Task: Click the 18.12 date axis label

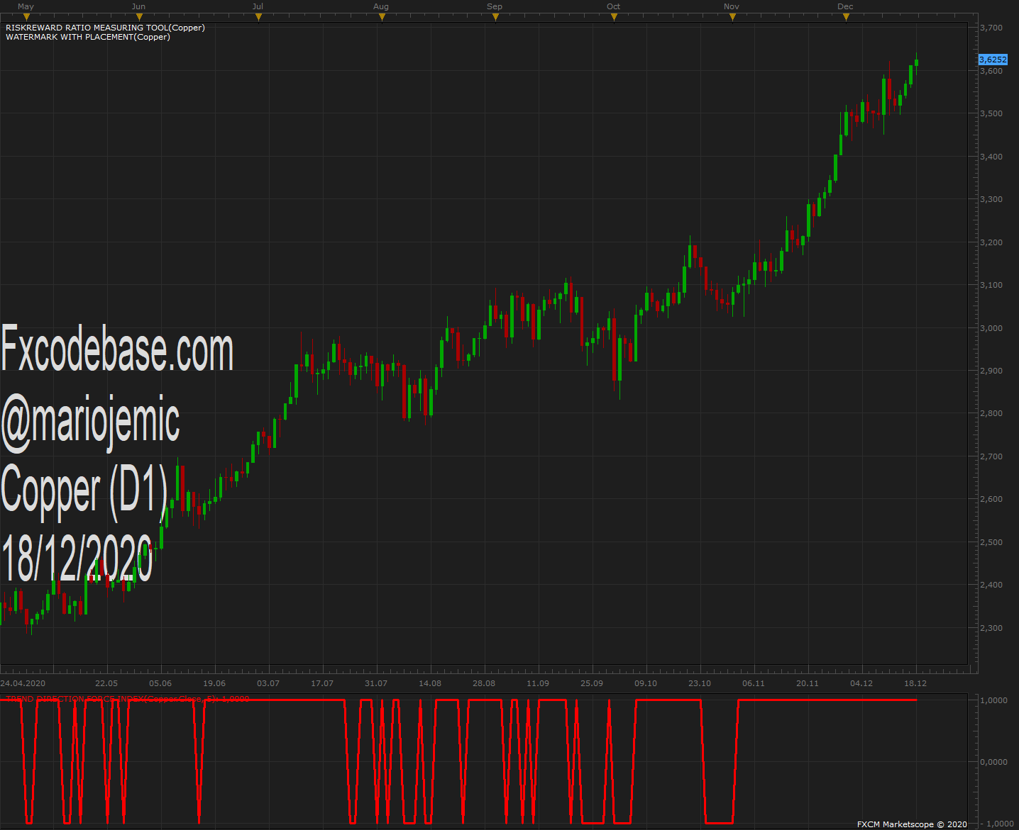Action: pyautogui.click(x=915, y=683)
